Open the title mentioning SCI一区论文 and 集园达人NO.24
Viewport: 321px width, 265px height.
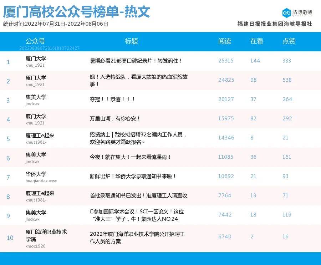click(137, 215)
